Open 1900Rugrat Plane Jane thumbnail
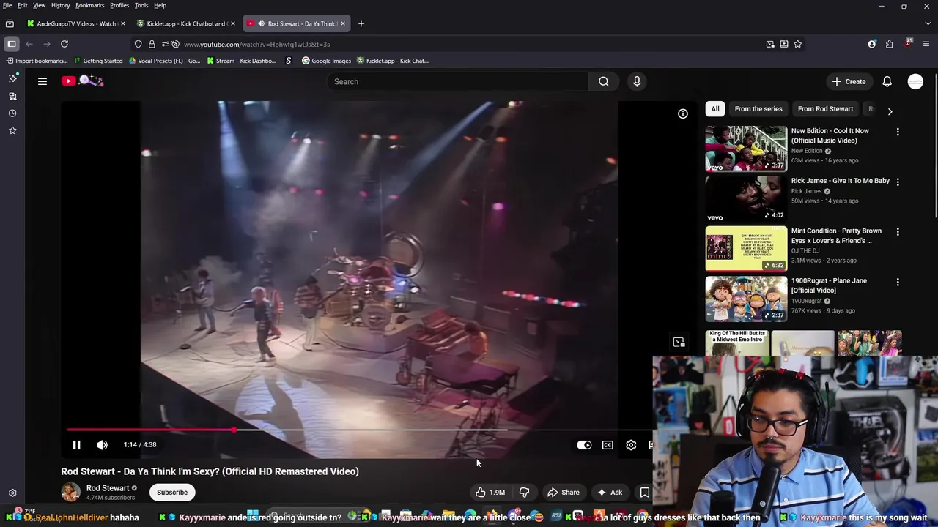 [746, 299]
